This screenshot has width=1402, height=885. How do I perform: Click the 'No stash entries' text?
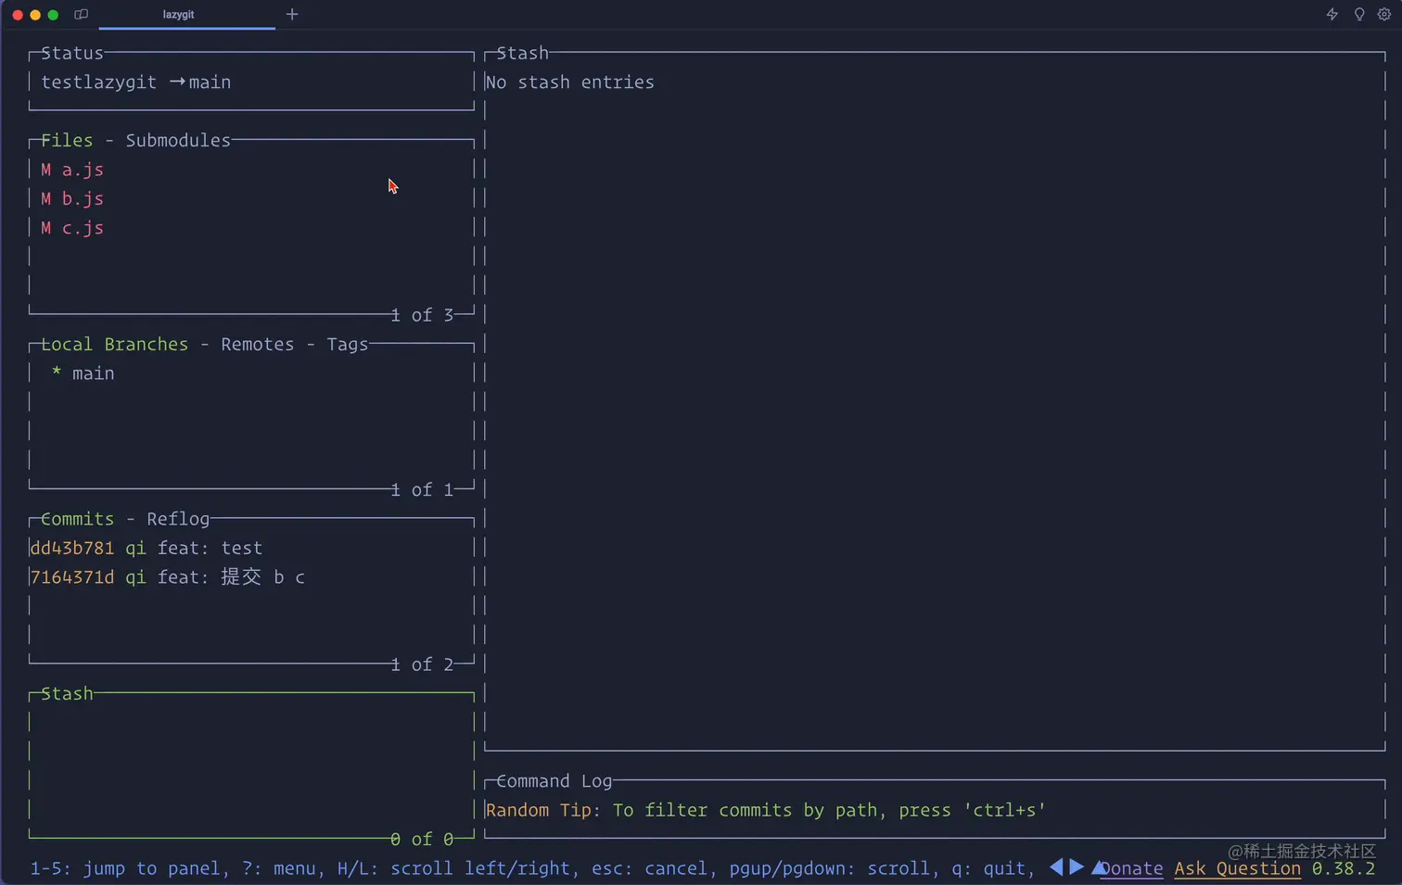coord(569,82)
